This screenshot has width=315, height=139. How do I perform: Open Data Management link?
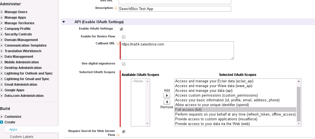tap(19, 57)
